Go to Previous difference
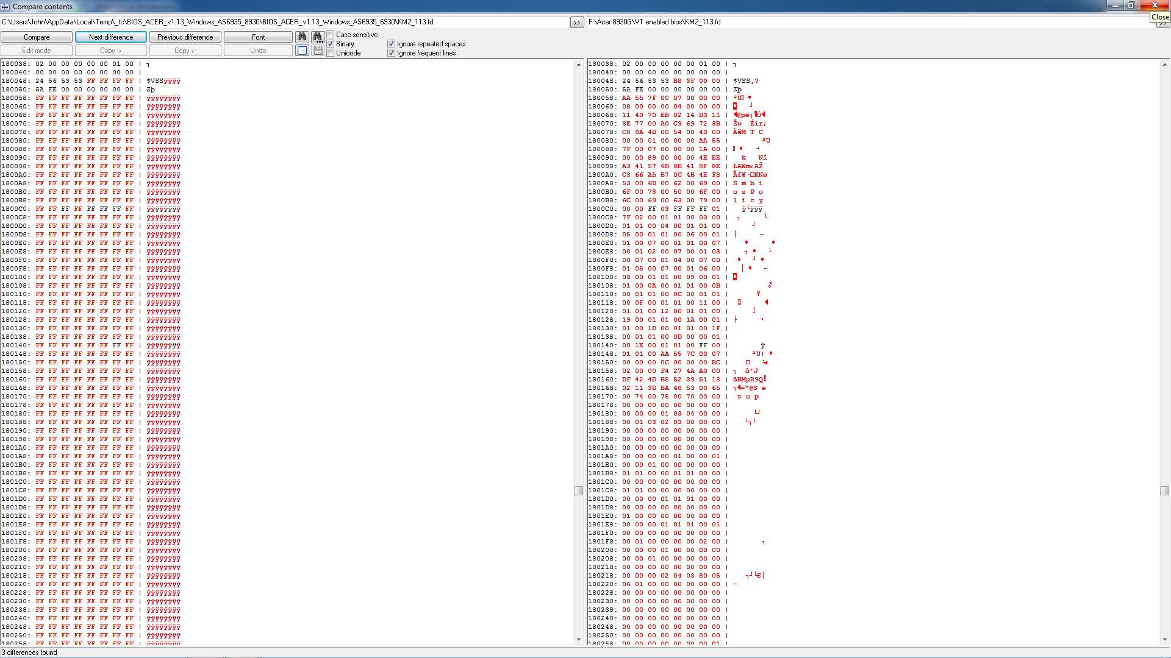This screenshot has height=658, width=1171. click(185, 37)
